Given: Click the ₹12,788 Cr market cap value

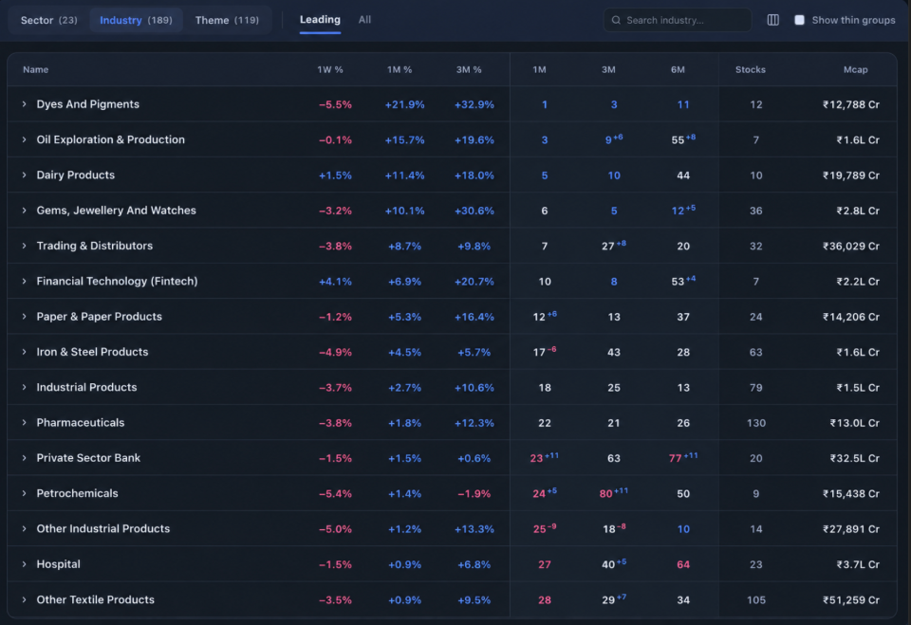Looking at the screenshot, I should point(851,104).
